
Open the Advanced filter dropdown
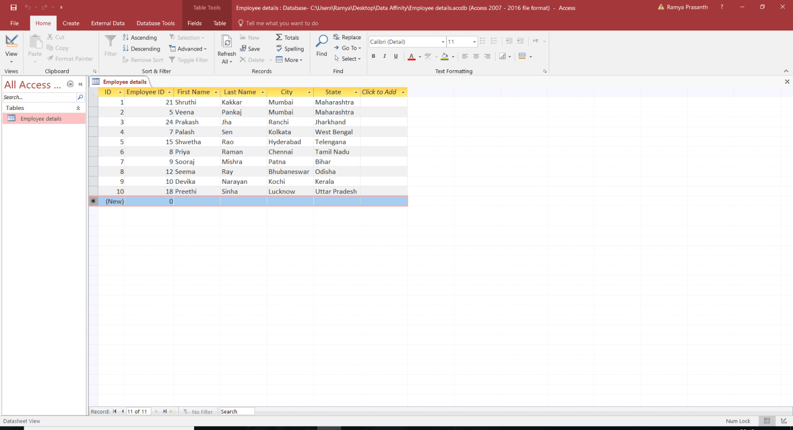coord(189,49)
